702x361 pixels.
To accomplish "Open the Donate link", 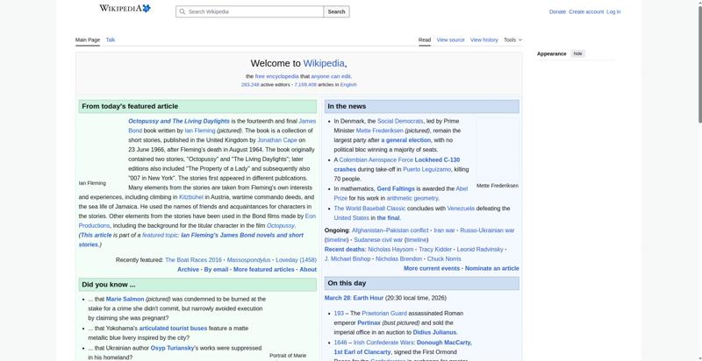I will pyautogui.click(x=557, y=12).
